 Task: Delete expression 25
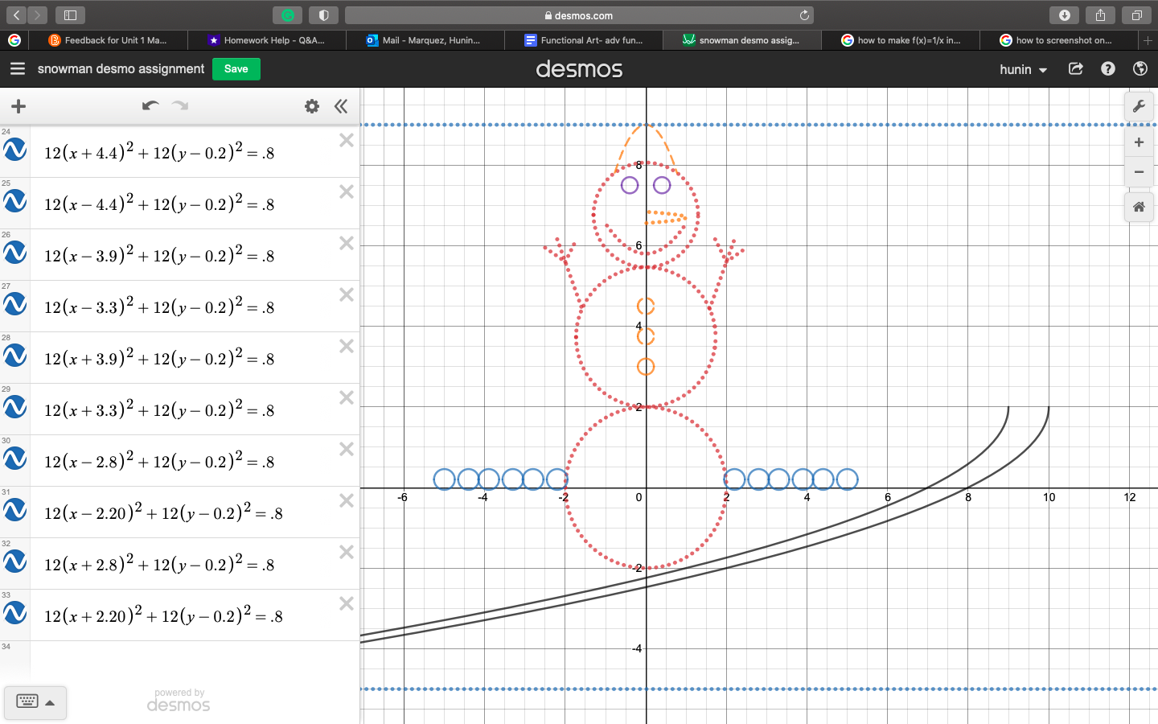pyautogui.click(x=347, y=191)
